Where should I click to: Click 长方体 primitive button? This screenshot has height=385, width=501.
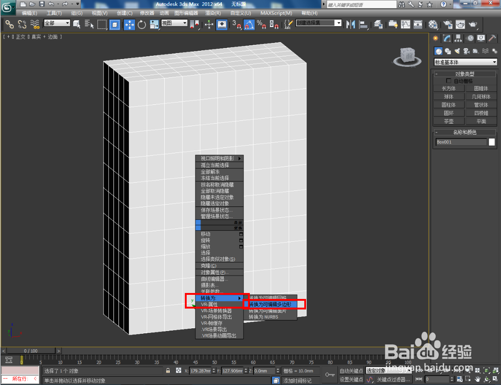tap(448, 88)
